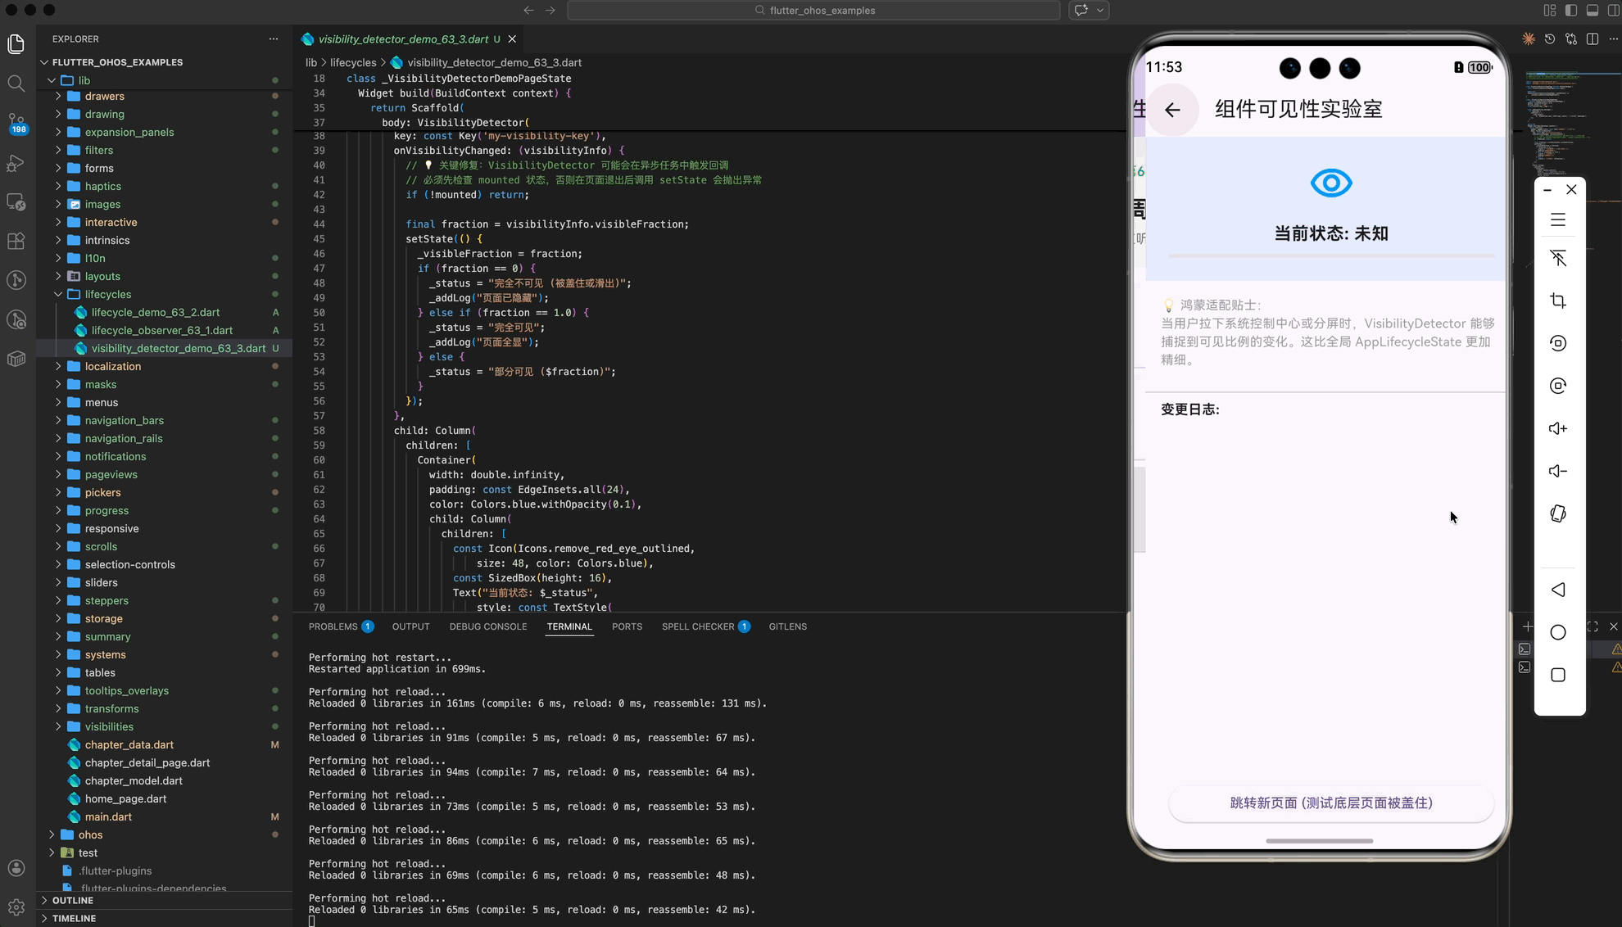Tap the back arrow in phone app bar
Viewport: 1622px width, 927px height.
point(1172,110)
